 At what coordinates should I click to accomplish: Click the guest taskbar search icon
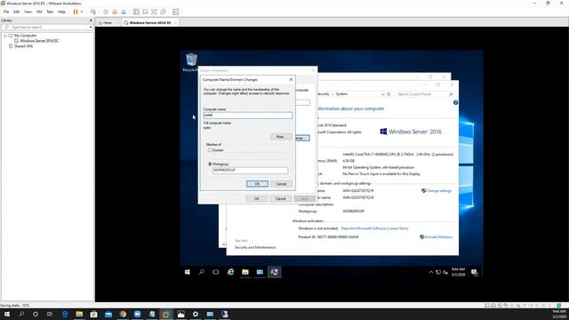tap(202, 272)
